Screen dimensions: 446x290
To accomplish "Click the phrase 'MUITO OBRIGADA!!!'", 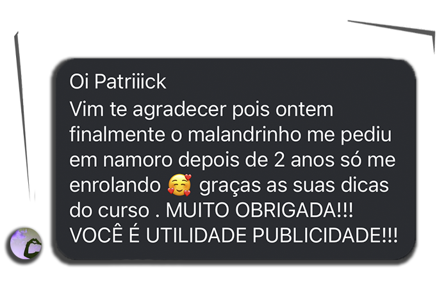I will pos(260,210).
